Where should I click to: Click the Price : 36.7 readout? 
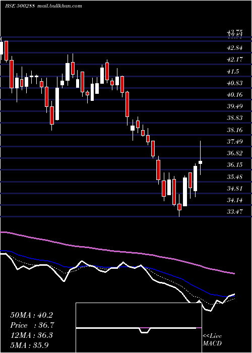[32, 325]
